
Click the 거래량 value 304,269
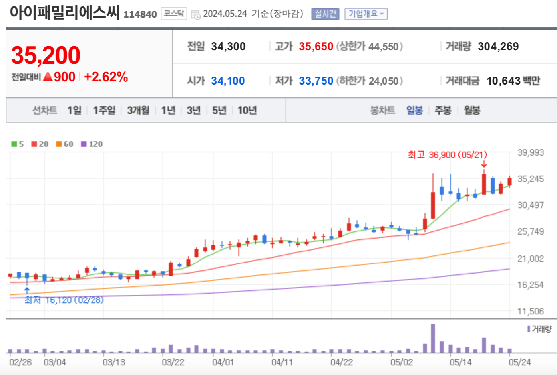coord(498,47)
